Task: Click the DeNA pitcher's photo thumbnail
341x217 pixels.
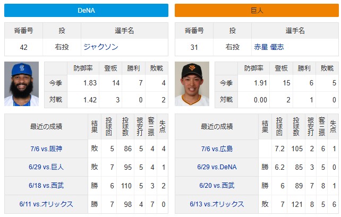Action: point(22,84)
